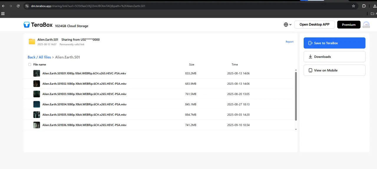Click the TeraBox logo icon

click(27, 25)
